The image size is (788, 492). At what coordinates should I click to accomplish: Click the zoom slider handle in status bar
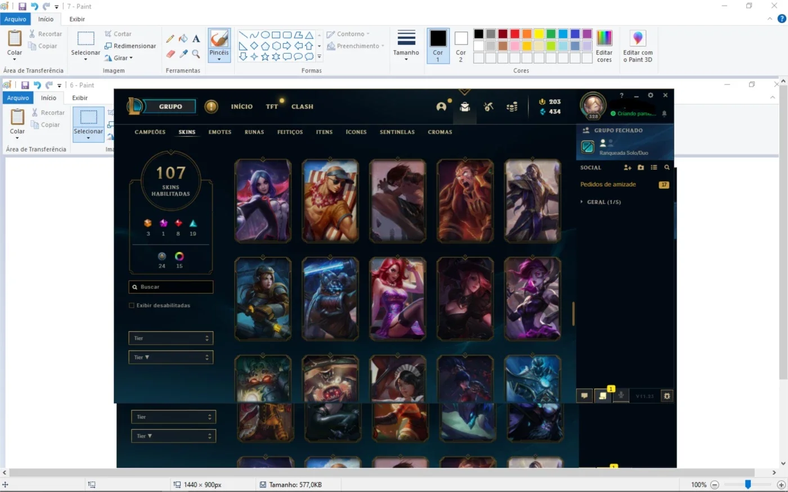(748, 484)
